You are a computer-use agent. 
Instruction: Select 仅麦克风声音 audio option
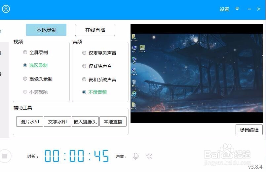[99, 53]
